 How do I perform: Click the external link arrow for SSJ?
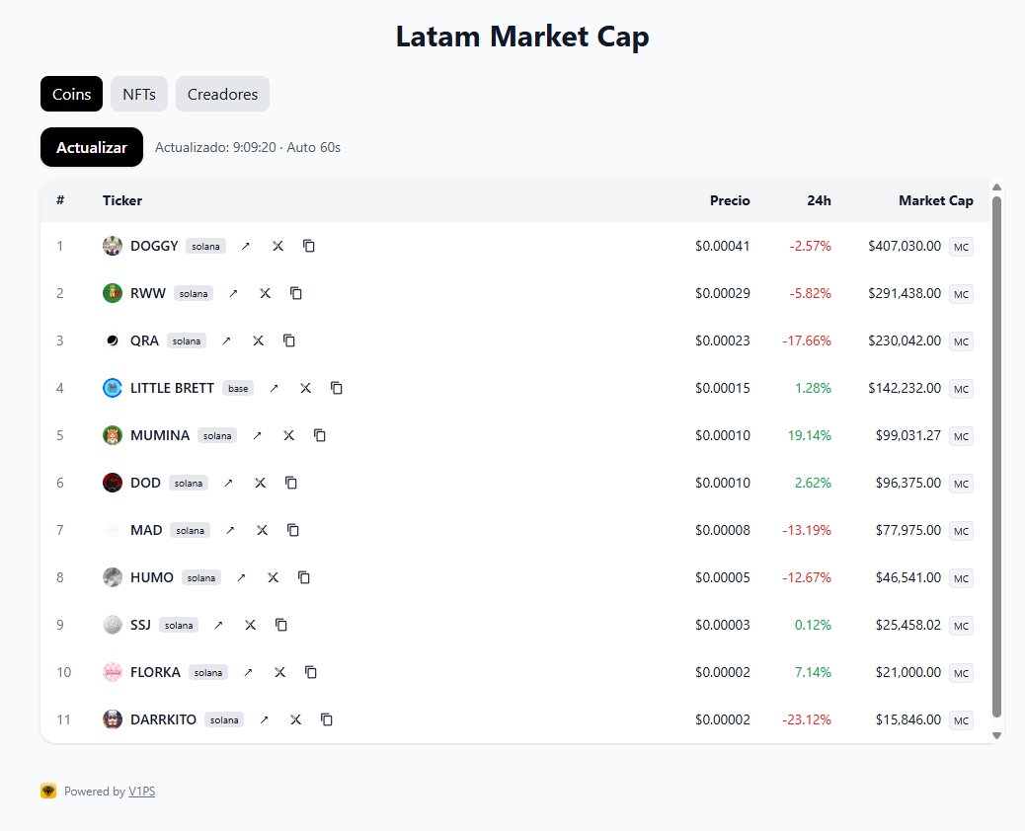tap(218, 625)
